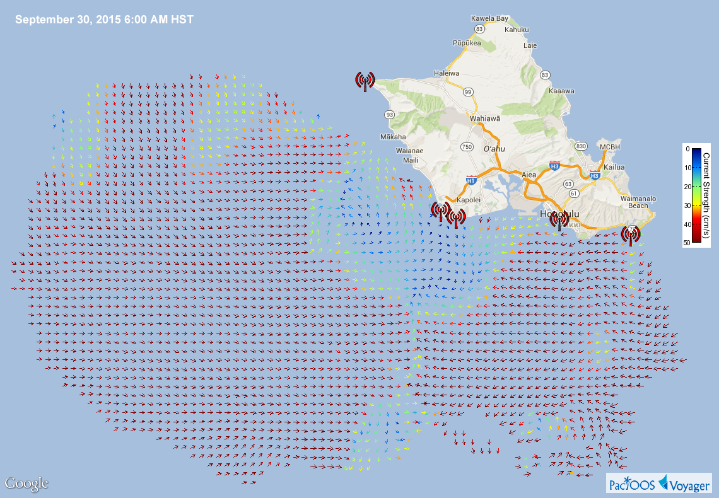
Task: Click the Laie place label
Action: [530, 45]
